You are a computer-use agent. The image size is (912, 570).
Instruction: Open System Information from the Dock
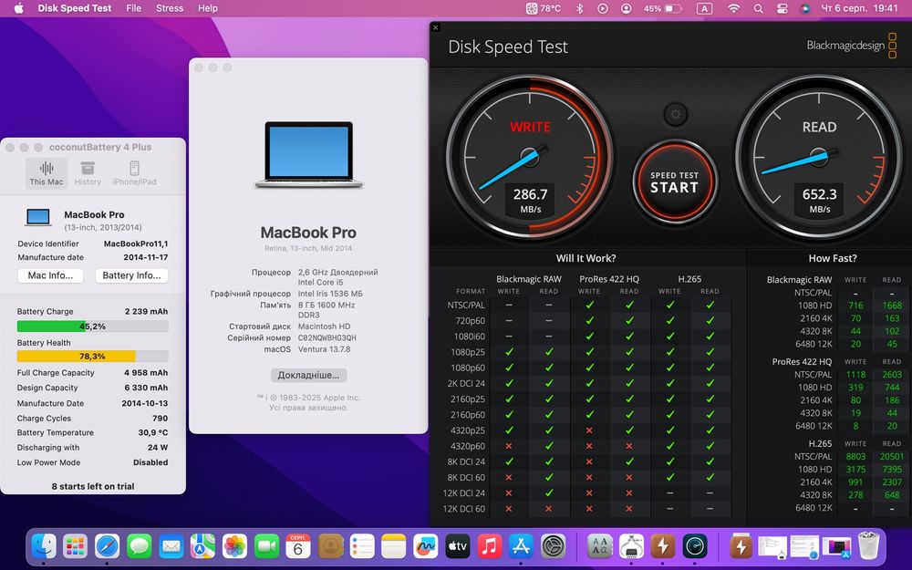point(632,546)
